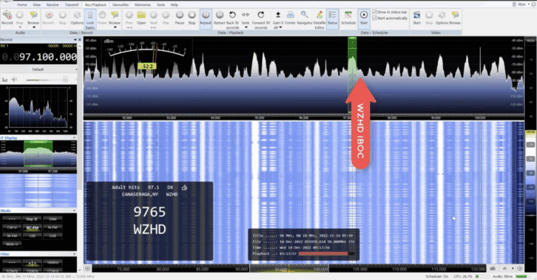Click the 97.100.000 frequency display
Viewport: 537px width, 280px height.
coord(38,57)
